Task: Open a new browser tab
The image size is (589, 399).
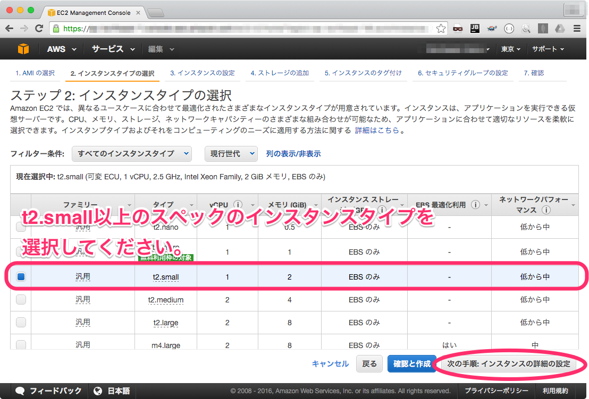Action: pos(156,13)
